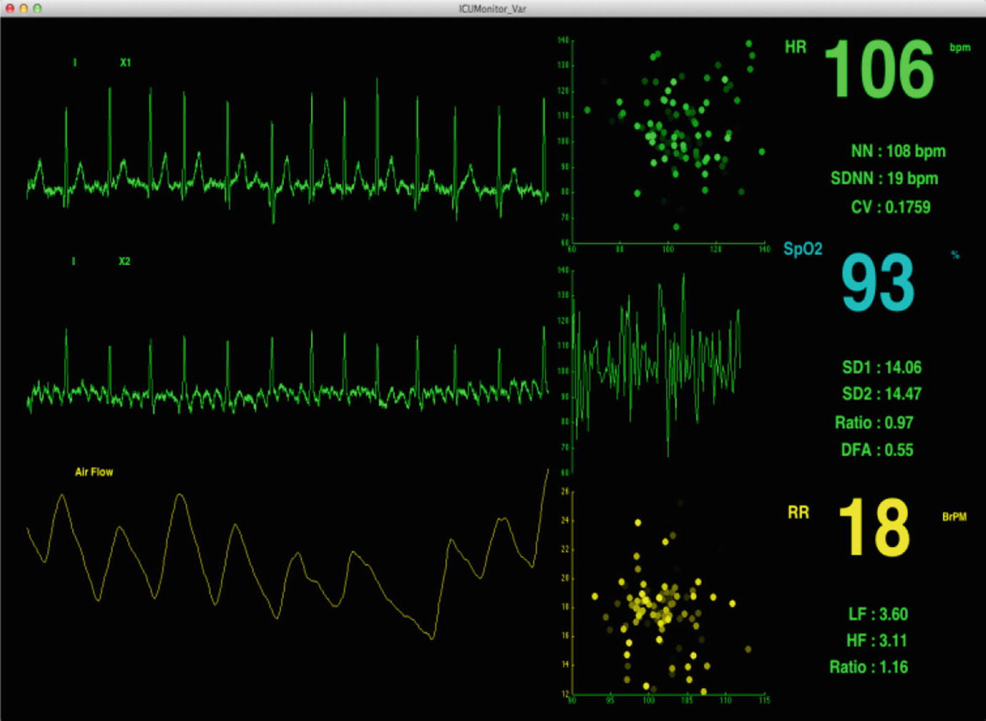The height and width of the screenshot is (721, 986).
Task: Click the blue SpO2 reading 93
Action: 878,283
